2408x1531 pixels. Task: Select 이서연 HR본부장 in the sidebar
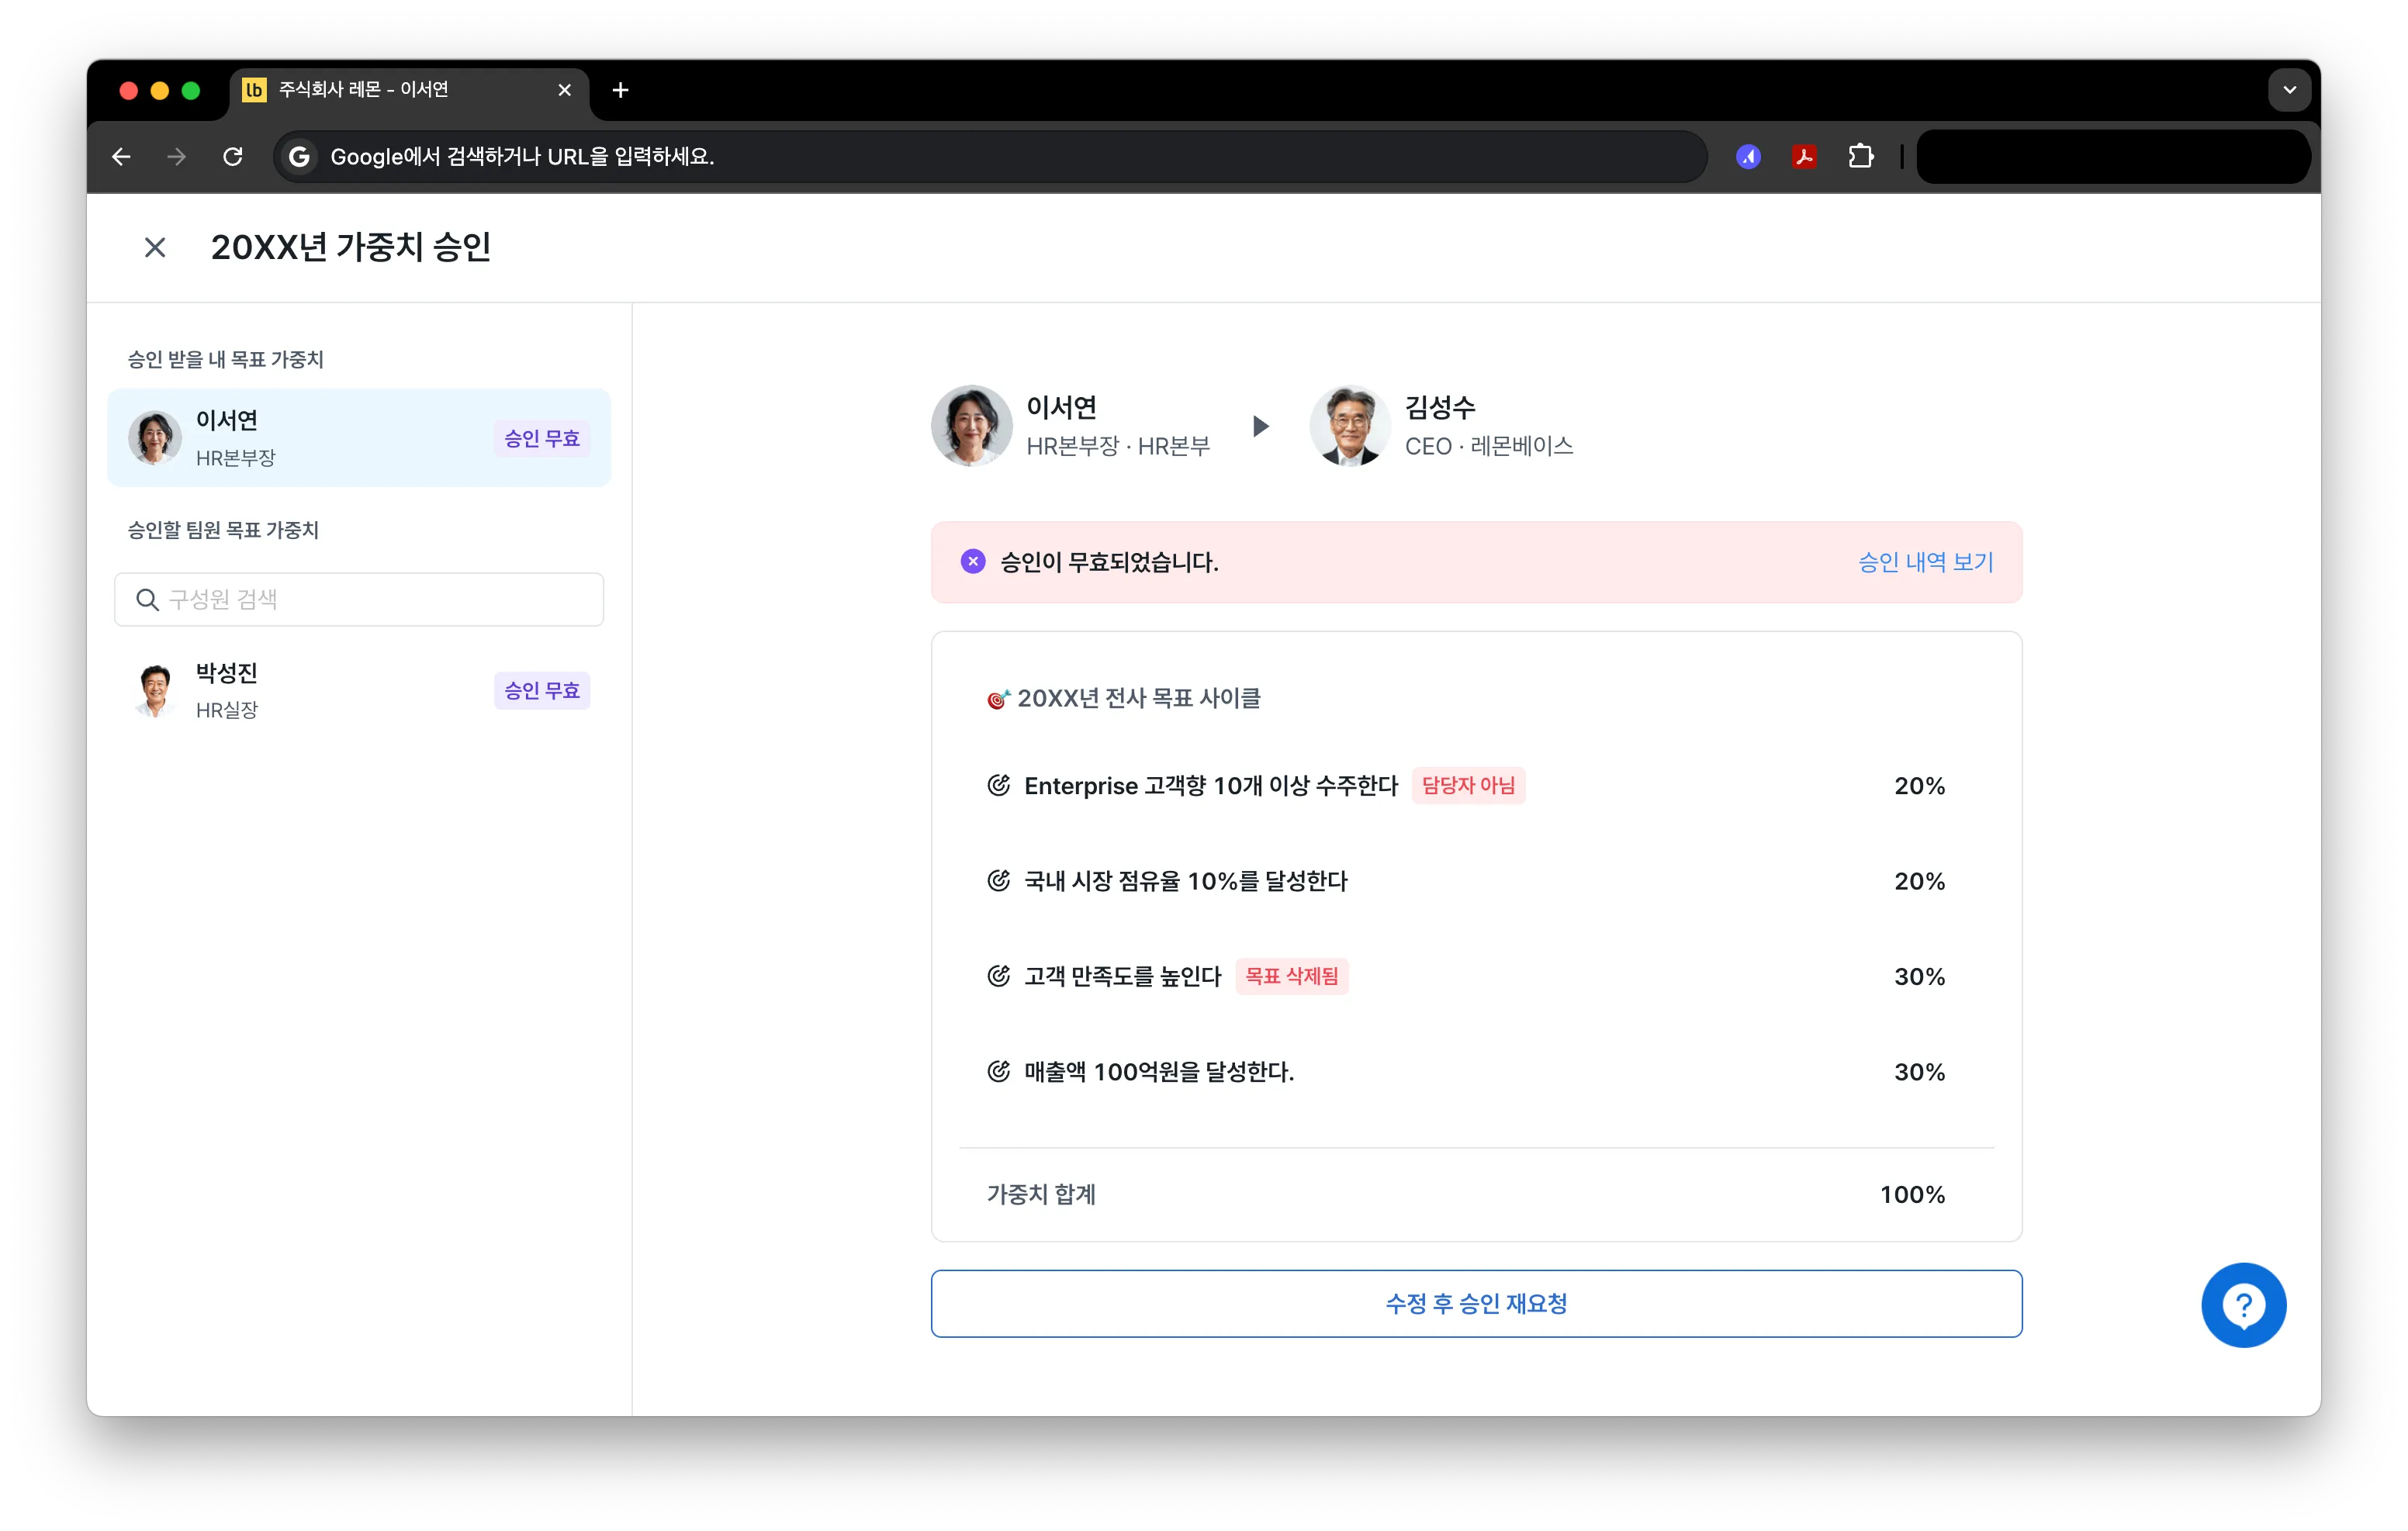pyautogui.click(x=359, y=438)
